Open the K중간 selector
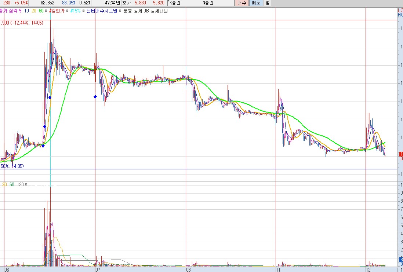This screenshot has height=272, width=403. coord(175,3)
